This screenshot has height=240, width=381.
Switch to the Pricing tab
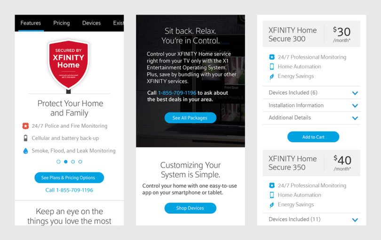(62, 23)
